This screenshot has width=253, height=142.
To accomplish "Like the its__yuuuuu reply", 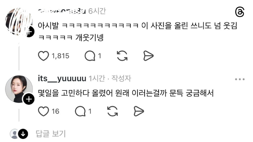I will pos(43,111).
